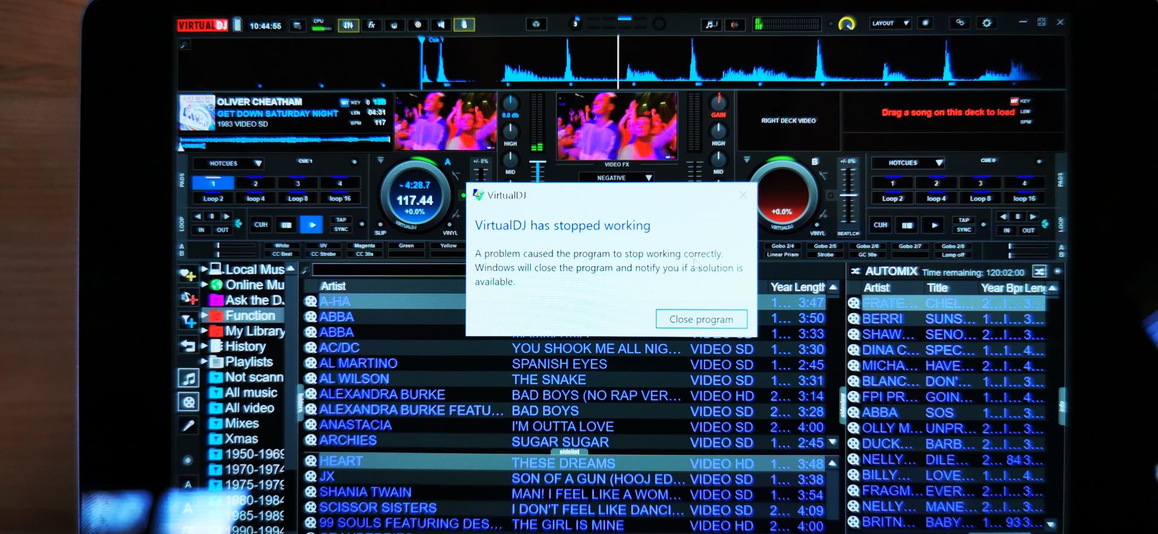This screenshot has width=1158, height=534.
Task: Toggle right deck BEATLCK
Action: [x=848, y=234]
